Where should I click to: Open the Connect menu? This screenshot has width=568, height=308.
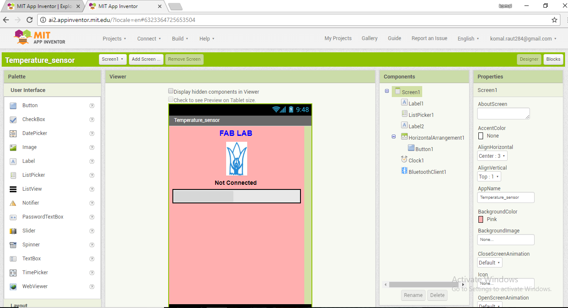(149, 39)
